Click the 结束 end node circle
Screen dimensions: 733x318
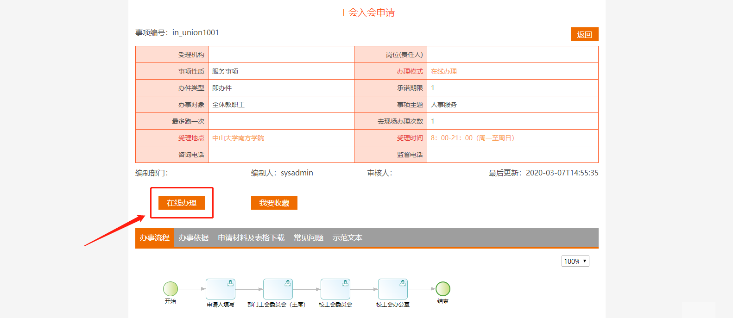tap(443, 289)
